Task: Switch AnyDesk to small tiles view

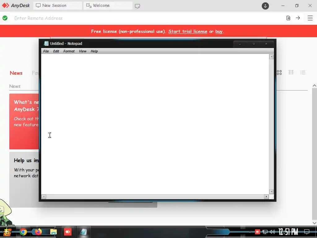Action: pyautogui.click(x=291, y=73)
